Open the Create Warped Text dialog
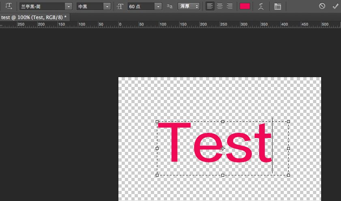Screen dimensions: 341x201 261,6
